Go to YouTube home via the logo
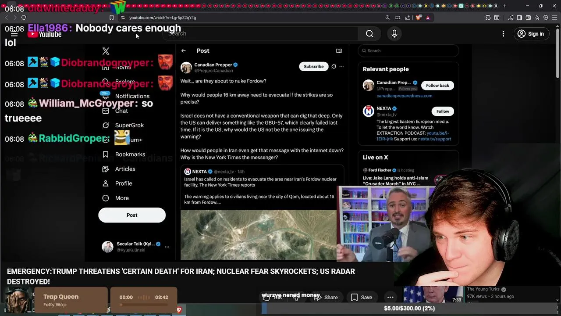The image size is (561, 316). coord(44,34)
